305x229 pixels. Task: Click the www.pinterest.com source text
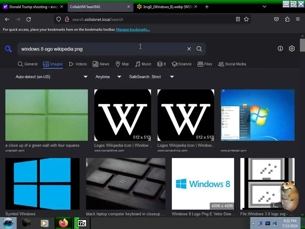pos(234,151)
